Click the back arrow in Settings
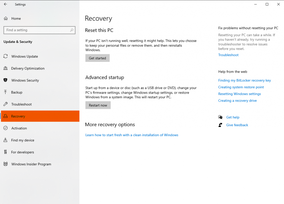 6,4
